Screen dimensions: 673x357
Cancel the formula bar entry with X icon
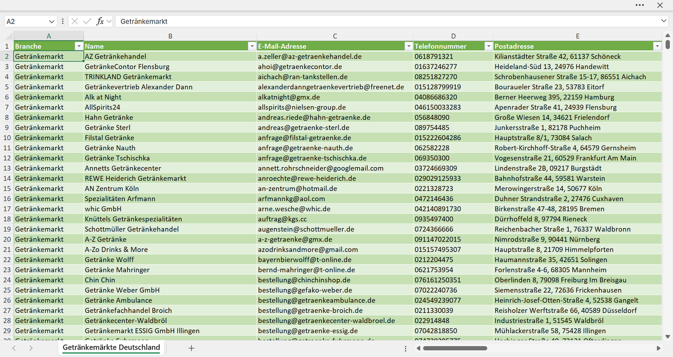[x=75, y=21]
